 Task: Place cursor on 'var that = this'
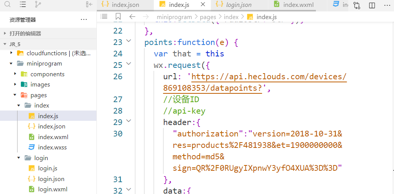(189, 53)
